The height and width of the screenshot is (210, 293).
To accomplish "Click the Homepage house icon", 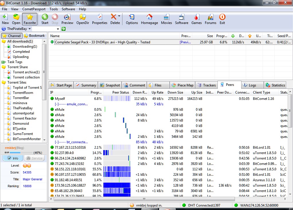I will click(x=149, y=19).
